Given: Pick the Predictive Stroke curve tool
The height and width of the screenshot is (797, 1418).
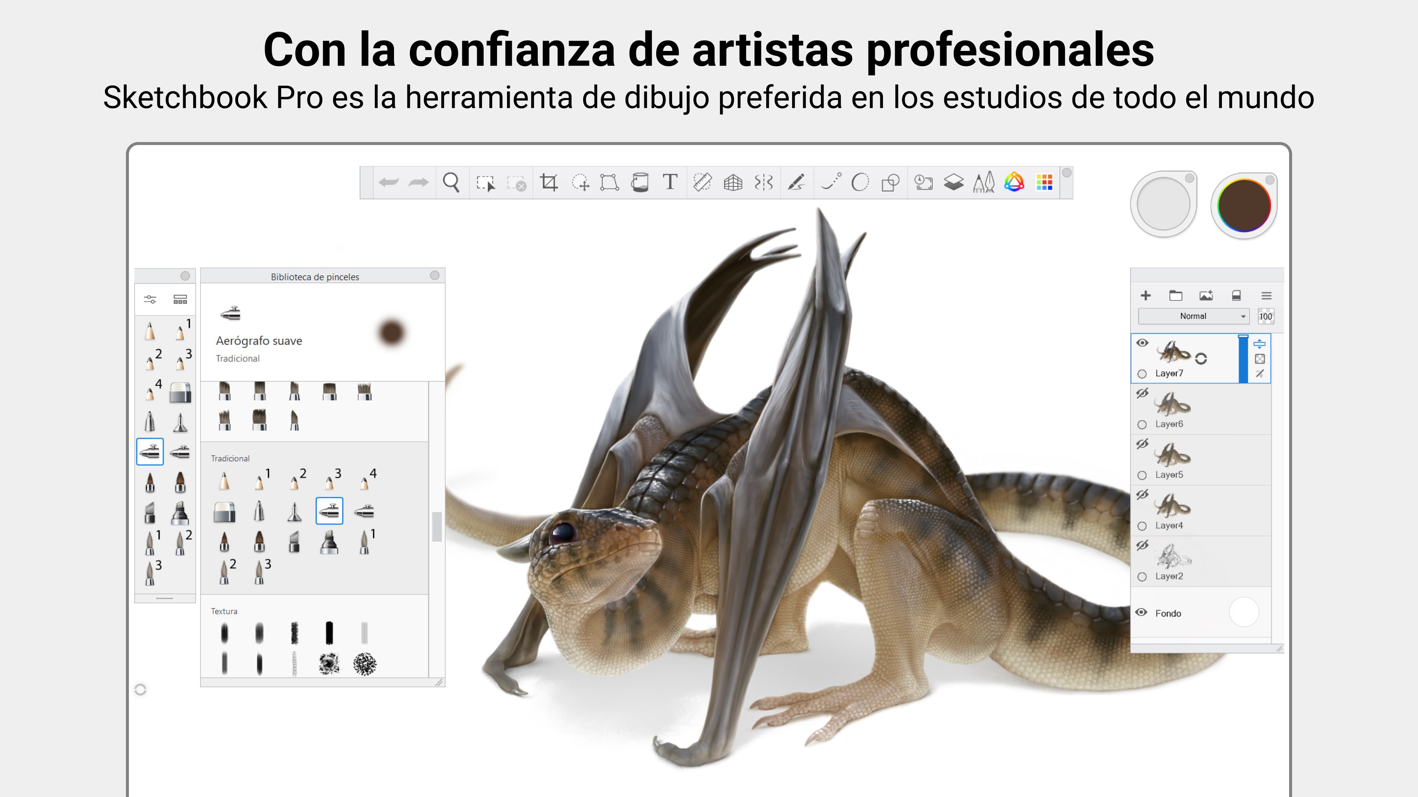Looking at the screenshot, I should point(830,182).
